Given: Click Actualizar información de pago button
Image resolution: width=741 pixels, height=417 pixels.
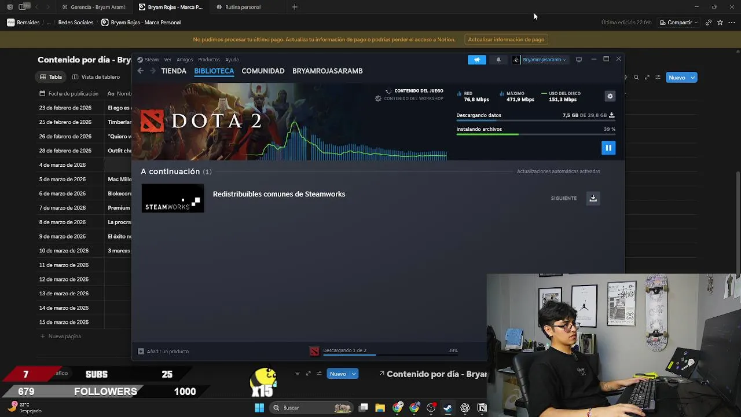Looking at the screenshot, I should click(506, 39).
